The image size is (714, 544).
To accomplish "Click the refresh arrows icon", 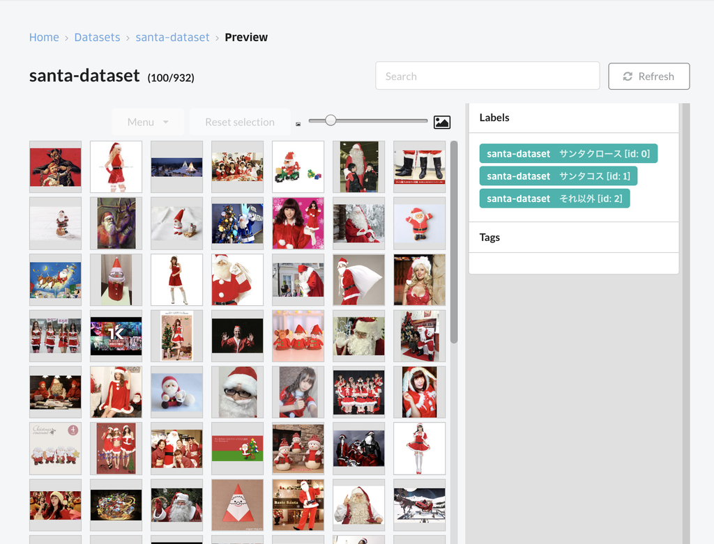I will tap(628, 77).
